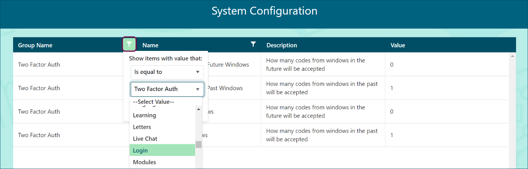Select 'Modules' from the dropdown list
This screenshot has height=169, width=528.
click(x=162, y=162)
